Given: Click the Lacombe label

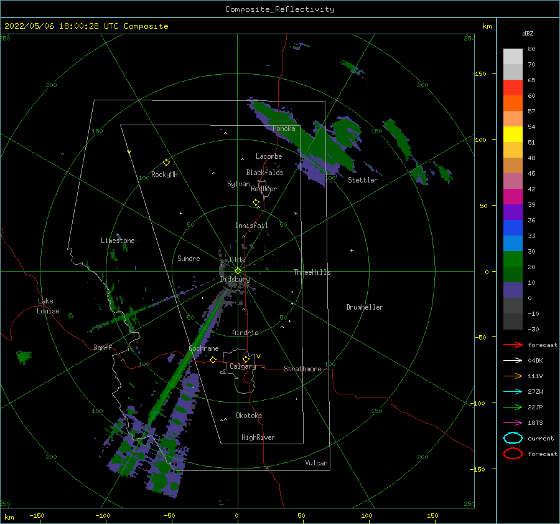Looking at the screenshot, I should click(269, 156).
